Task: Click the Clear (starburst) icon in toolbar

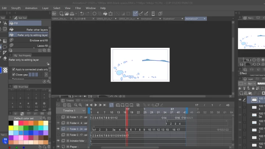Action: 94,14
